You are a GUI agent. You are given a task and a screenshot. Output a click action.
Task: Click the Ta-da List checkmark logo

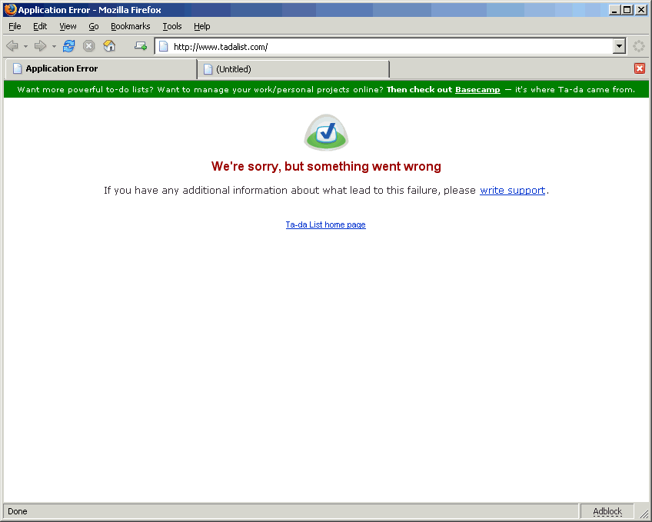(327, 132)
